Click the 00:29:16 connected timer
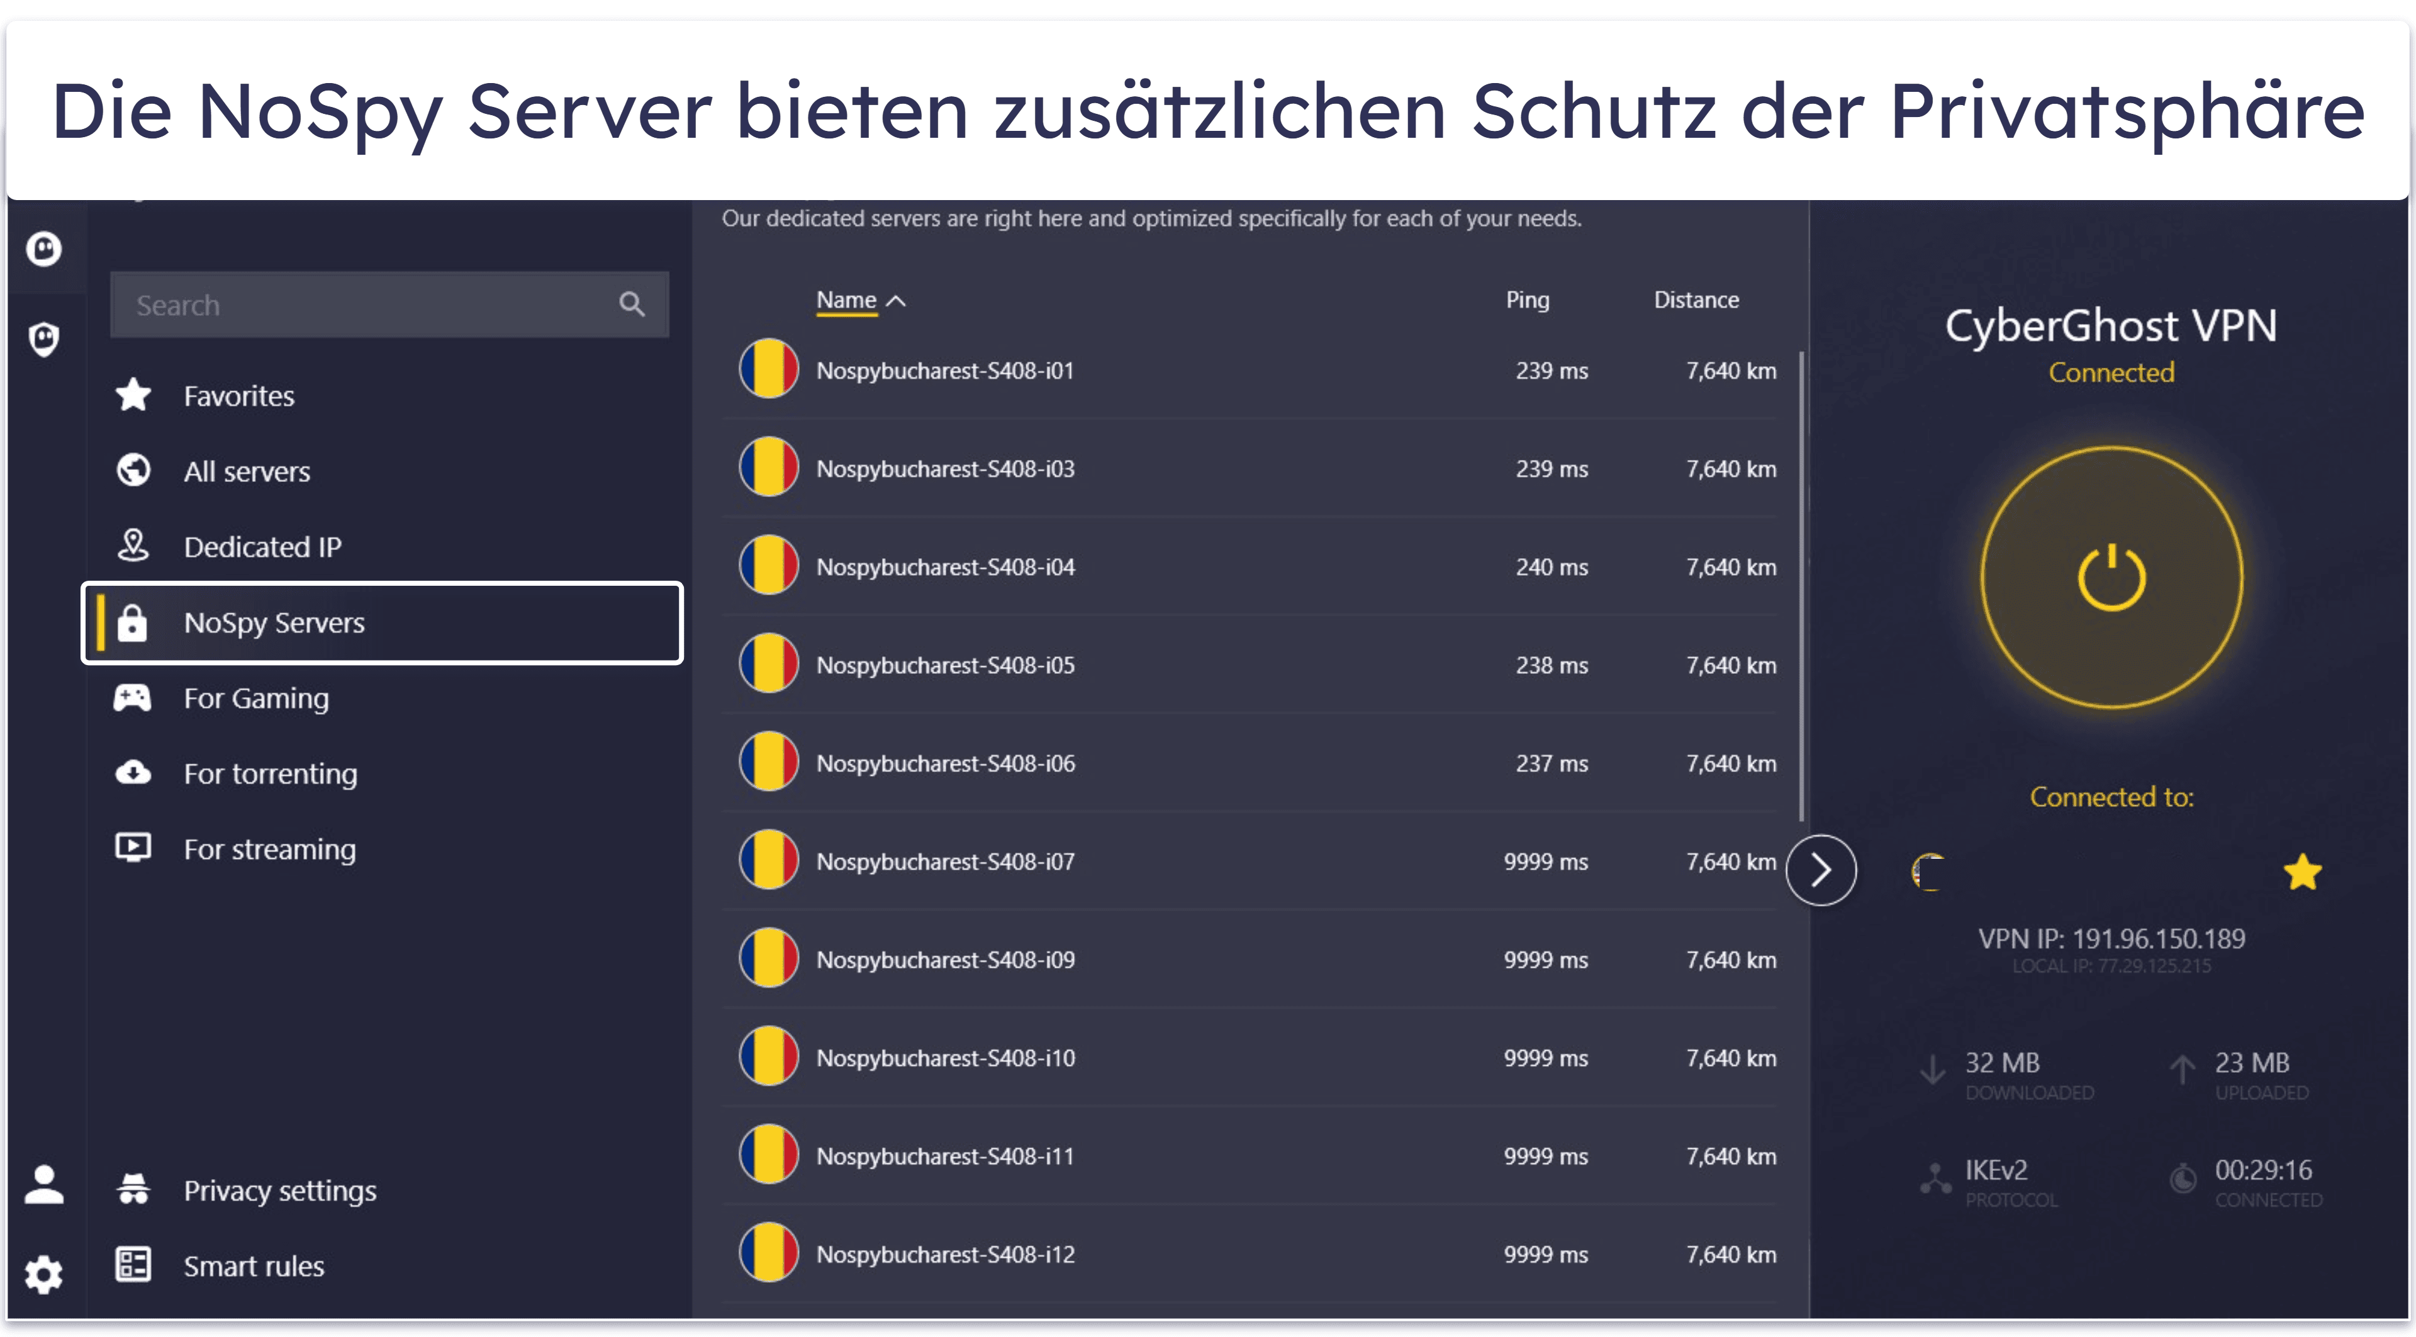 (x=2263, y=1170)
